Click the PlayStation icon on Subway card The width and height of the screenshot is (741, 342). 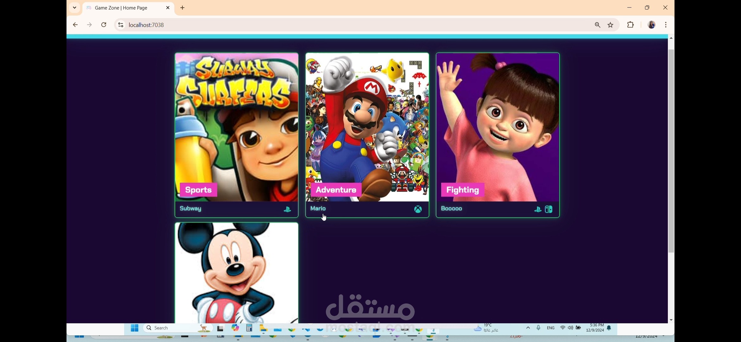point(287,209)
